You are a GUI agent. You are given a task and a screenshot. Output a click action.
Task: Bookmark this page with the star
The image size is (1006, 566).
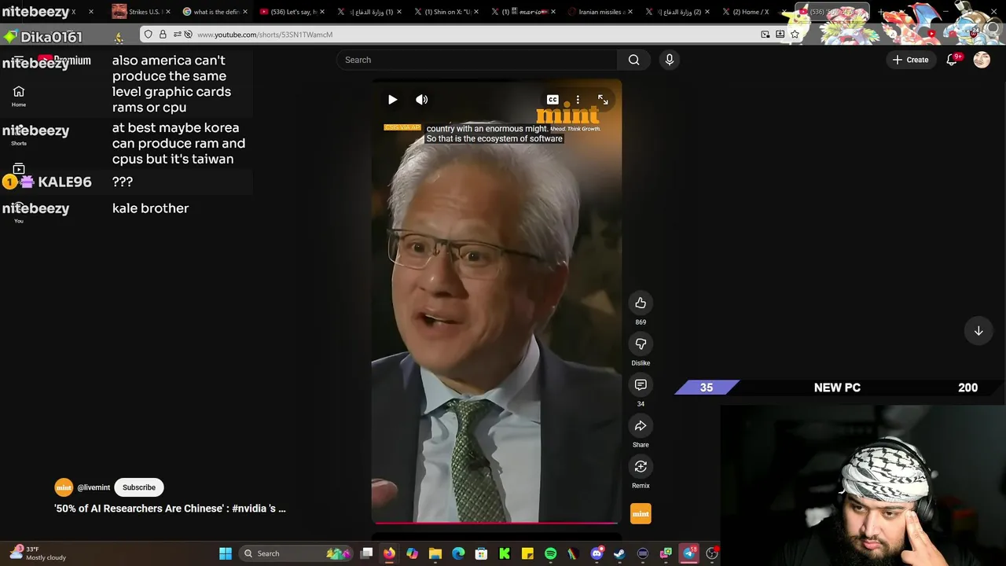coord(795,35)
